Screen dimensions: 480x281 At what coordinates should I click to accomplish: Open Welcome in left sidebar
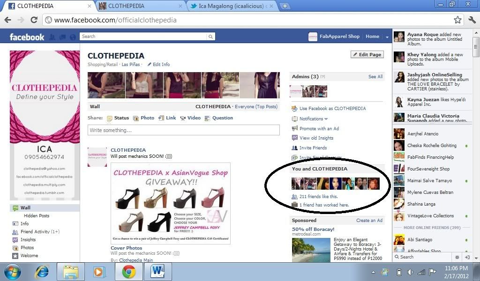pyautogui.click(x=25, y=256)
